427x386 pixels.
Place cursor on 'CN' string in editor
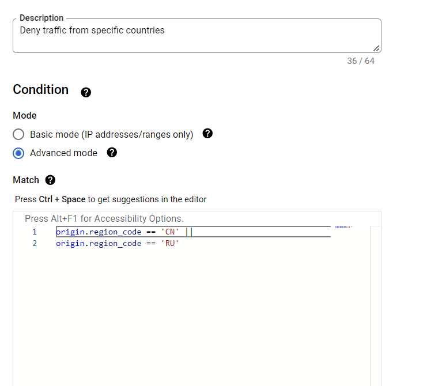tap(170, 232)
